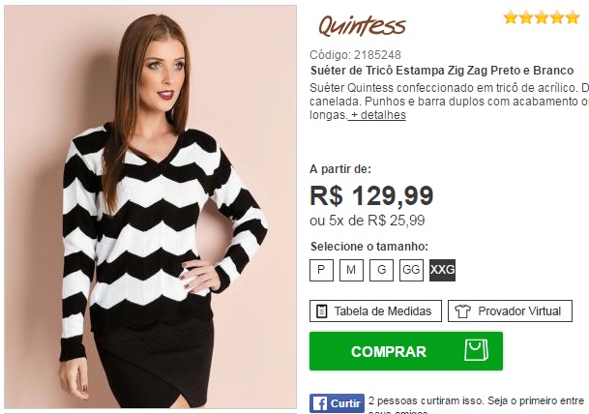Image resolution: width=589 pixels, height=414 pixels.
Task: Click the t-shirt icon for Provador Virtual
Action: tap(462, 311)
